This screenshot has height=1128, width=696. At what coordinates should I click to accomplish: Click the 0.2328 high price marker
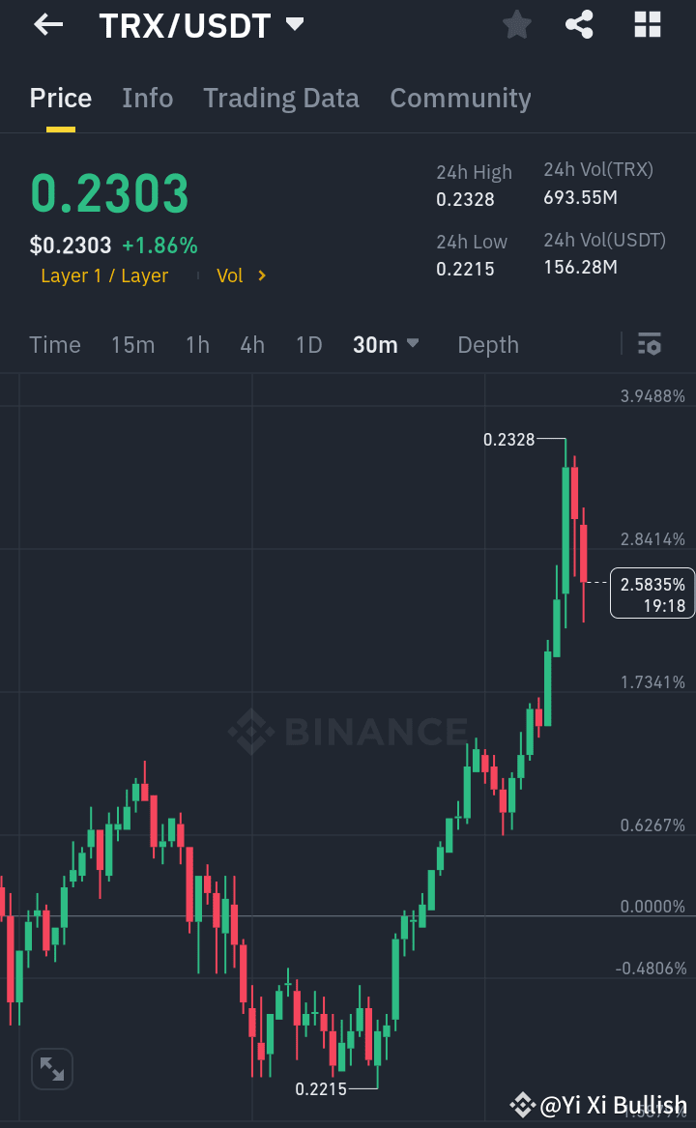pyautogui.click(x=510, y=439)
